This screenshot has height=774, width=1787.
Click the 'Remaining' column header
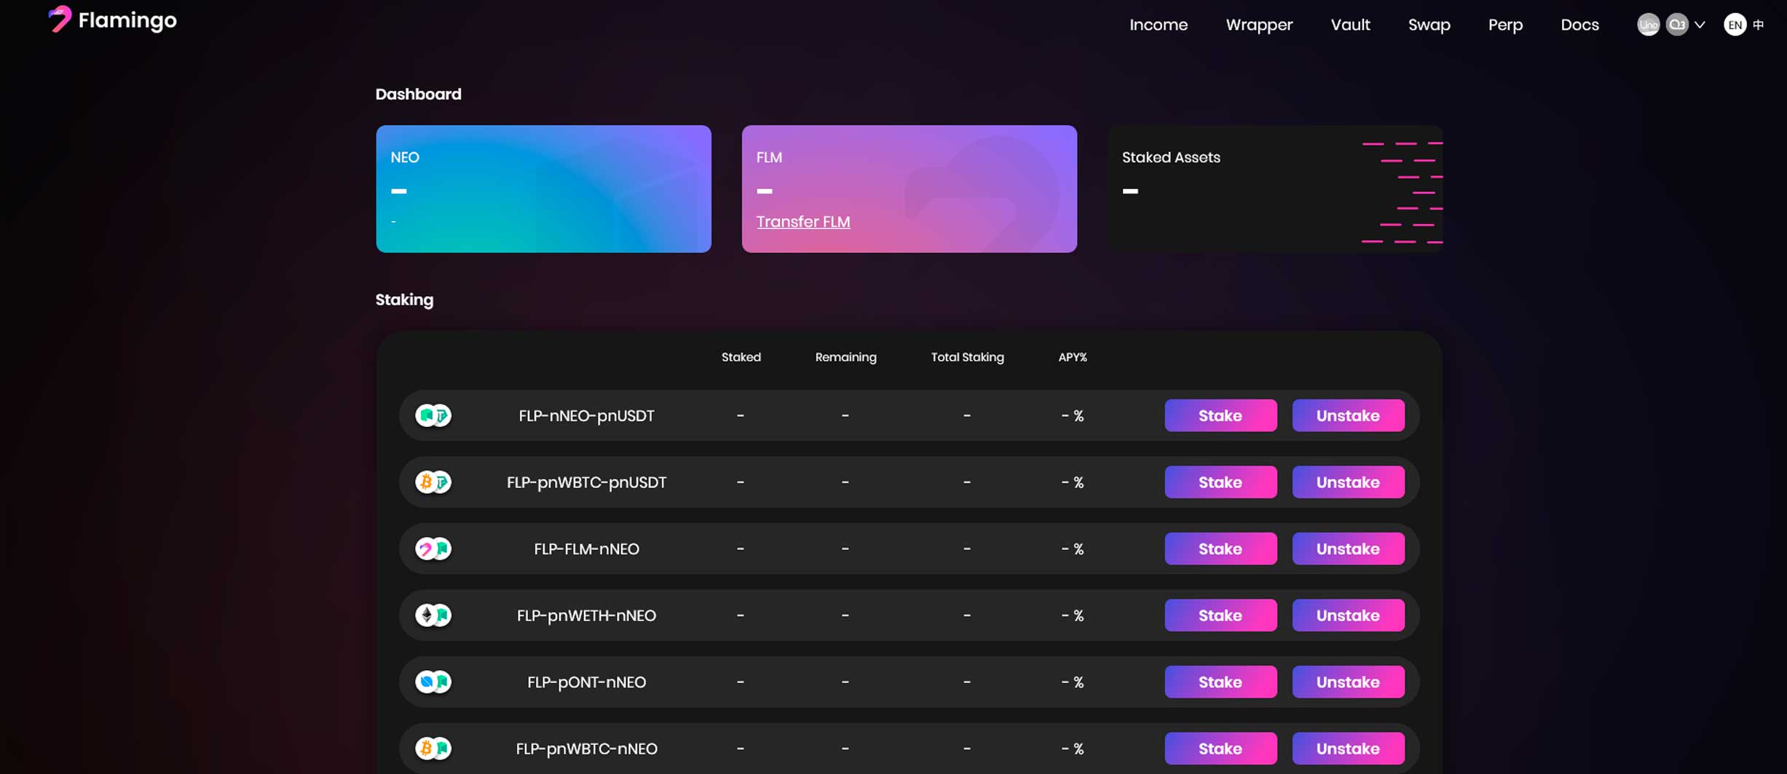click(x=845, y=357)
